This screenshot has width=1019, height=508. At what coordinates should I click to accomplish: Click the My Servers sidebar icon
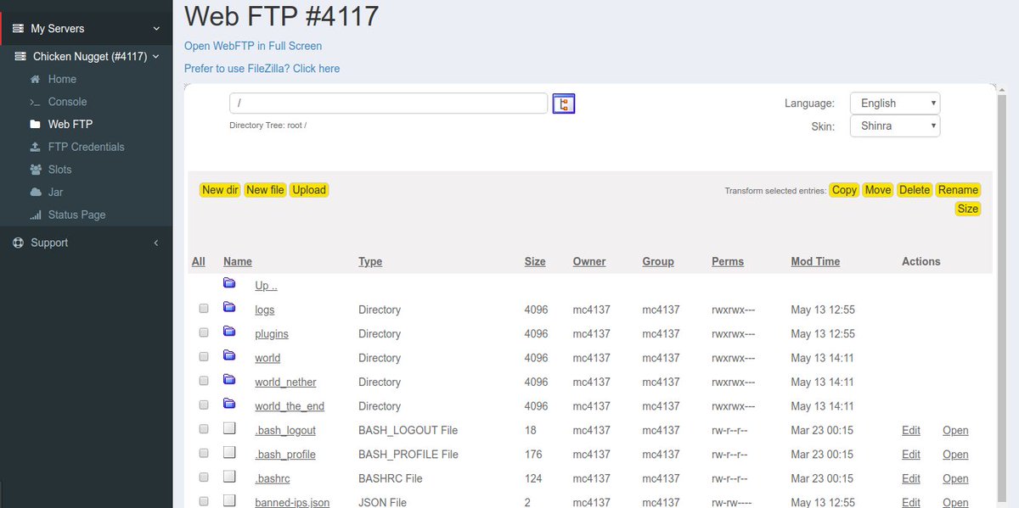(18, 29)
